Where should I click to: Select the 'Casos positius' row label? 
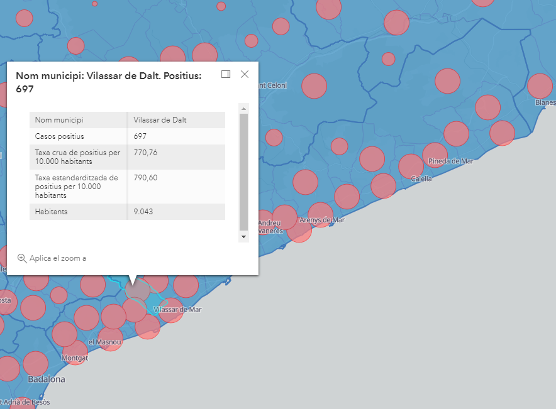[x=59, y=136]
